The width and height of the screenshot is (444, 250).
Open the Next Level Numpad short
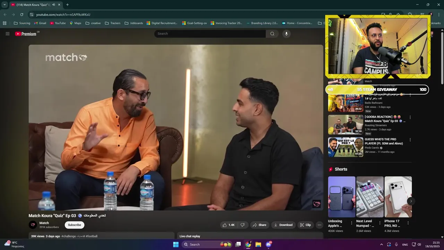click(x=370, y=197)
